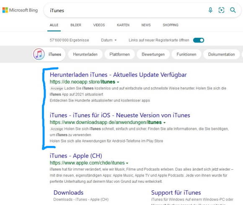The height and width of the screenshot is (205, 243).
Task: Click the downloadsapp.de/anwendungen/itunes URL
Action: pyautogui.click(x=106, y=123)
